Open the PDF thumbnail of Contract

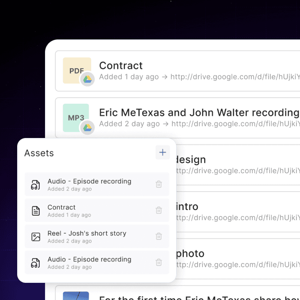(x=77, y=70)
